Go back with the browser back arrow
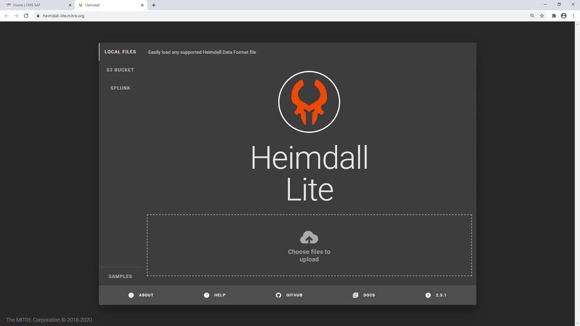Viewport: 580px width, 326px height. (x=6, y=15)
